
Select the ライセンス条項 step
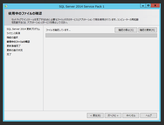[x=13, y=33]
